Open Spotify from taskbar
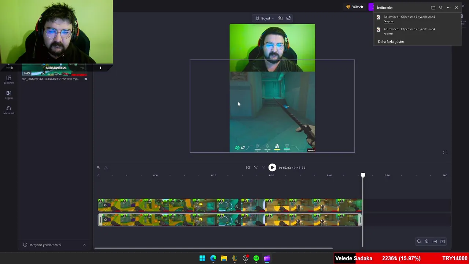Screen dimensions: 469x264 tap(256, 258)
